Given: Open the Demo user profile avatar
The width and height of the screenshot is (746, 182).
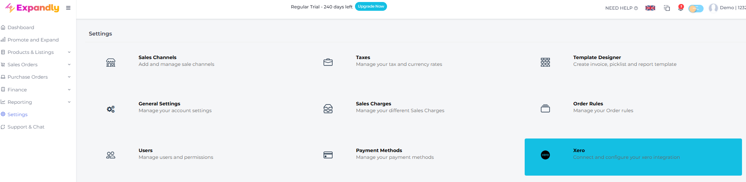Looking at the screenshot, I should (713, 8).
